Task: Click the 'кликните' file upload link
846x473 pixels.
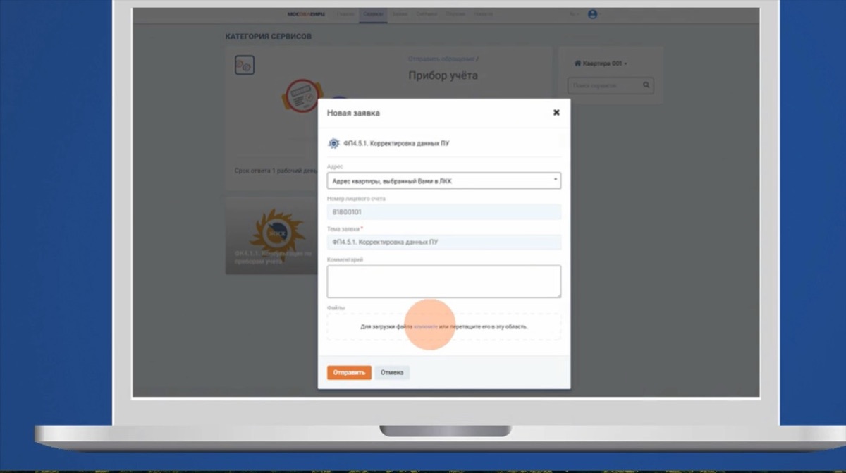Action: coord(426,327)
